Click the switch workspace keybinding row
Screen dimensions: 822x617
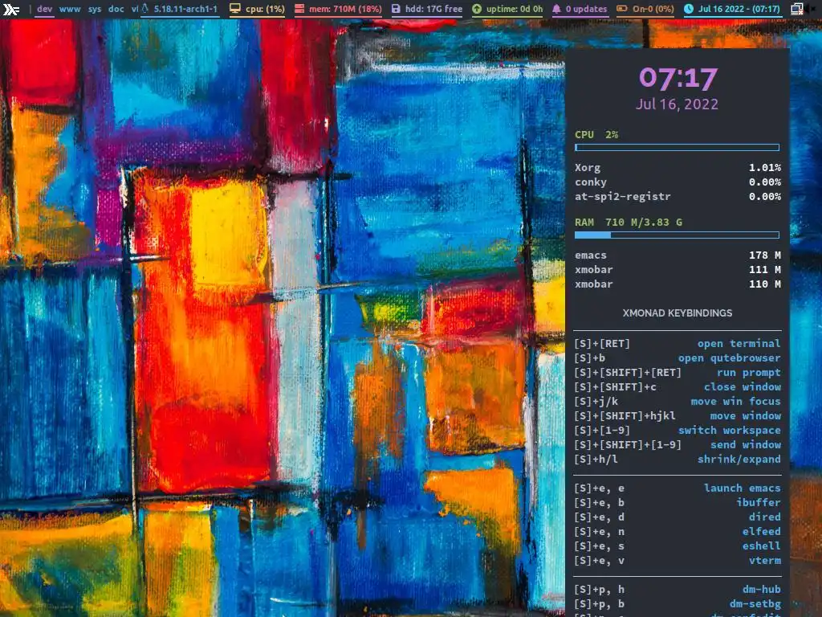click(x=678, y=431)
